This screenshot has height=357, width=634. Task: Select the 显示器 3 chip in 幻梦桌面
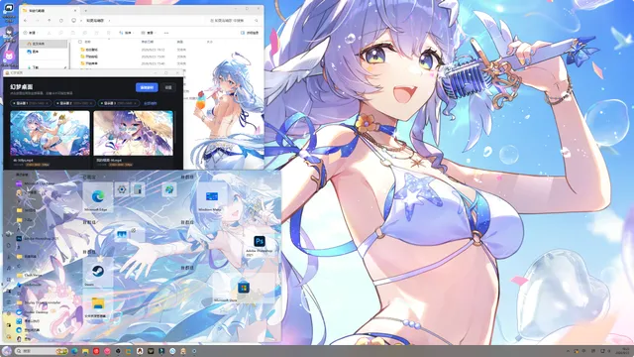[119, 103]
